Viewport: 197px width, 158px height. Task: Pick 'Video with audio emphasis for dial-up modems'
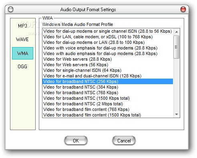(108, 53)
